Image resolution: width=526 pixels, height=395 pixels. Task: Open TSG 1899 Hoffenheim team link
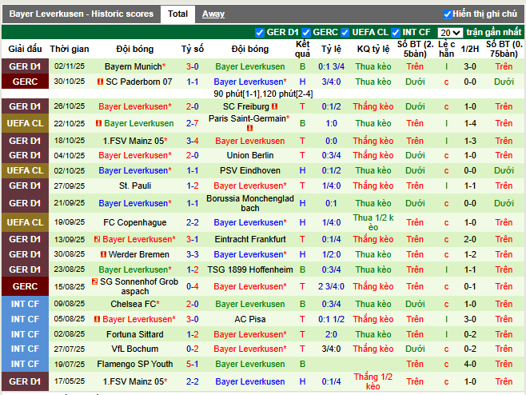pos(250,269)
